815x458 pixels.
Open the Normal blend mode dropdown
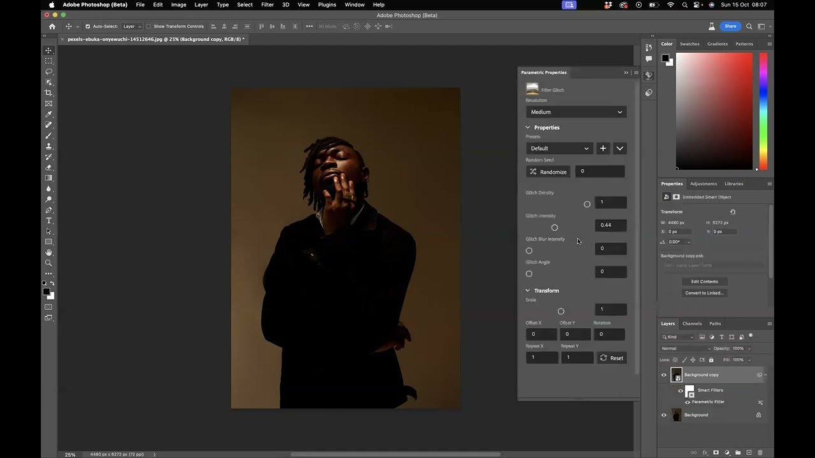tap(686, 349)
